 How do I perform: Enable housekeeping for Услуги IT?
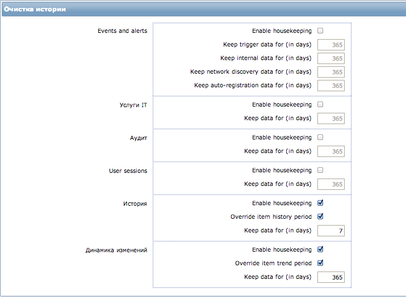(x=320, y=104)
